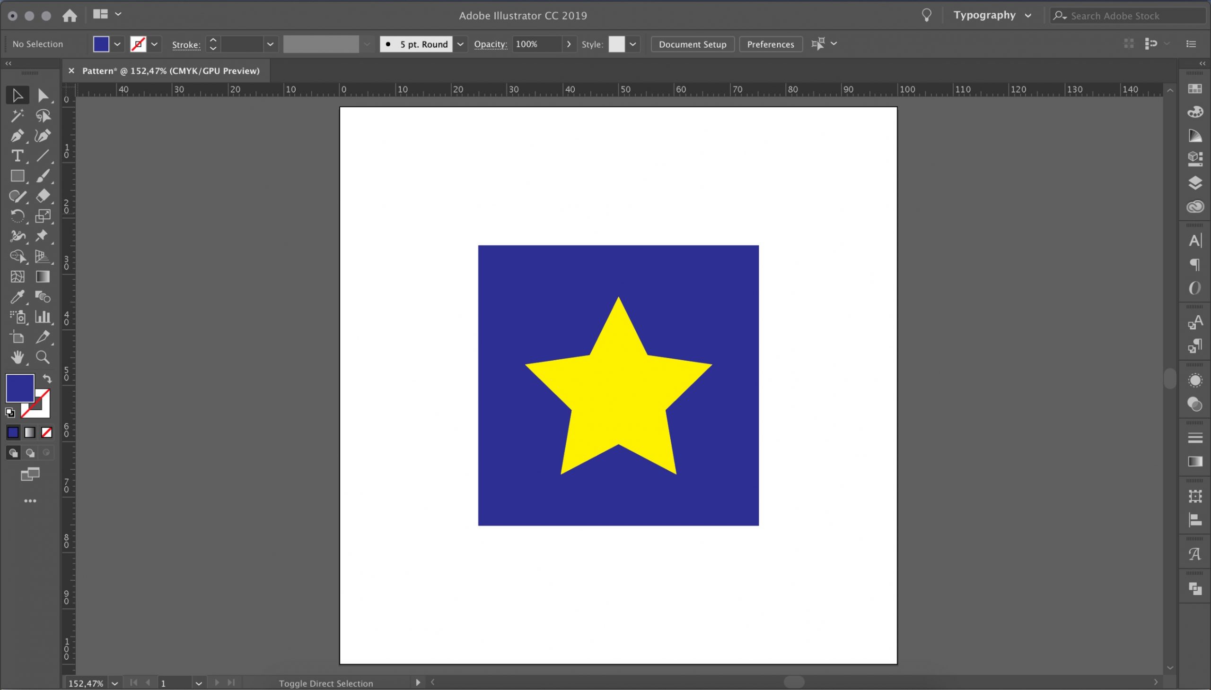
Task: Select the Pen tool
Action: tap(17, 136)
